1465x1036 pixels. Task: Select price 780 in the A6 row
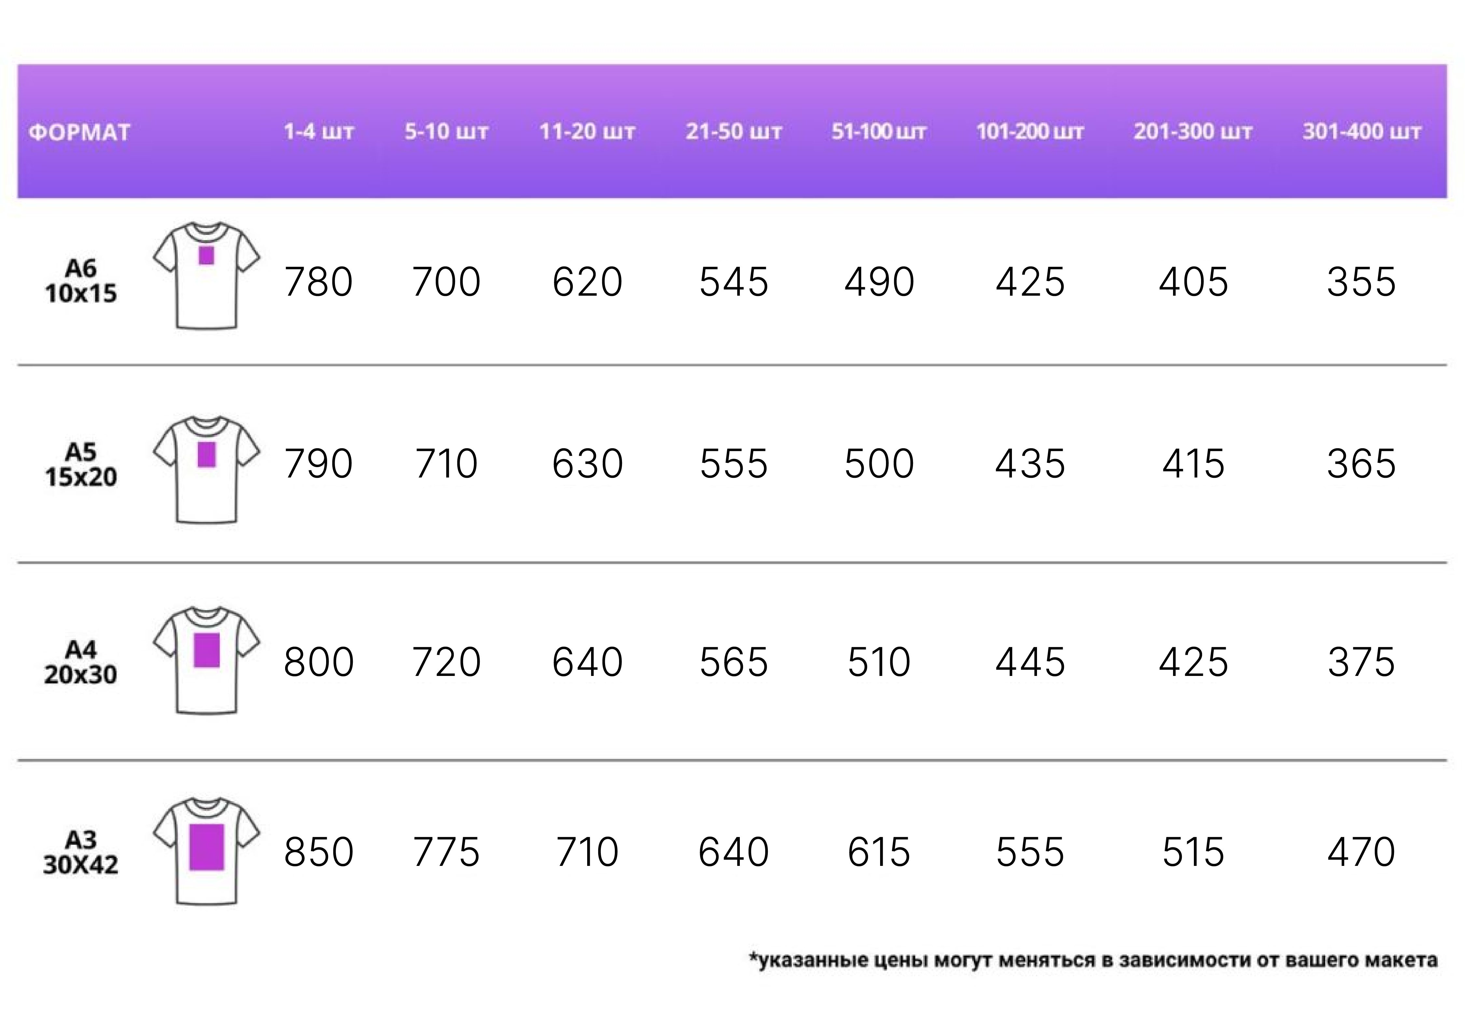[319, 282]
